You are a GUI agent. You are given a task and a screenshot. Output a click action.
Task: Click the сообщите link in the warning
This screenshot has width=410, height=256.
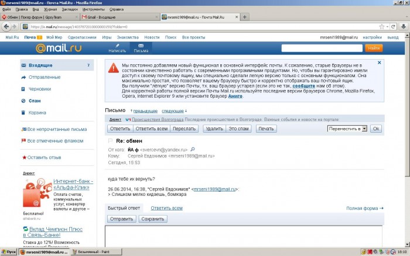[x=303, y=86]
